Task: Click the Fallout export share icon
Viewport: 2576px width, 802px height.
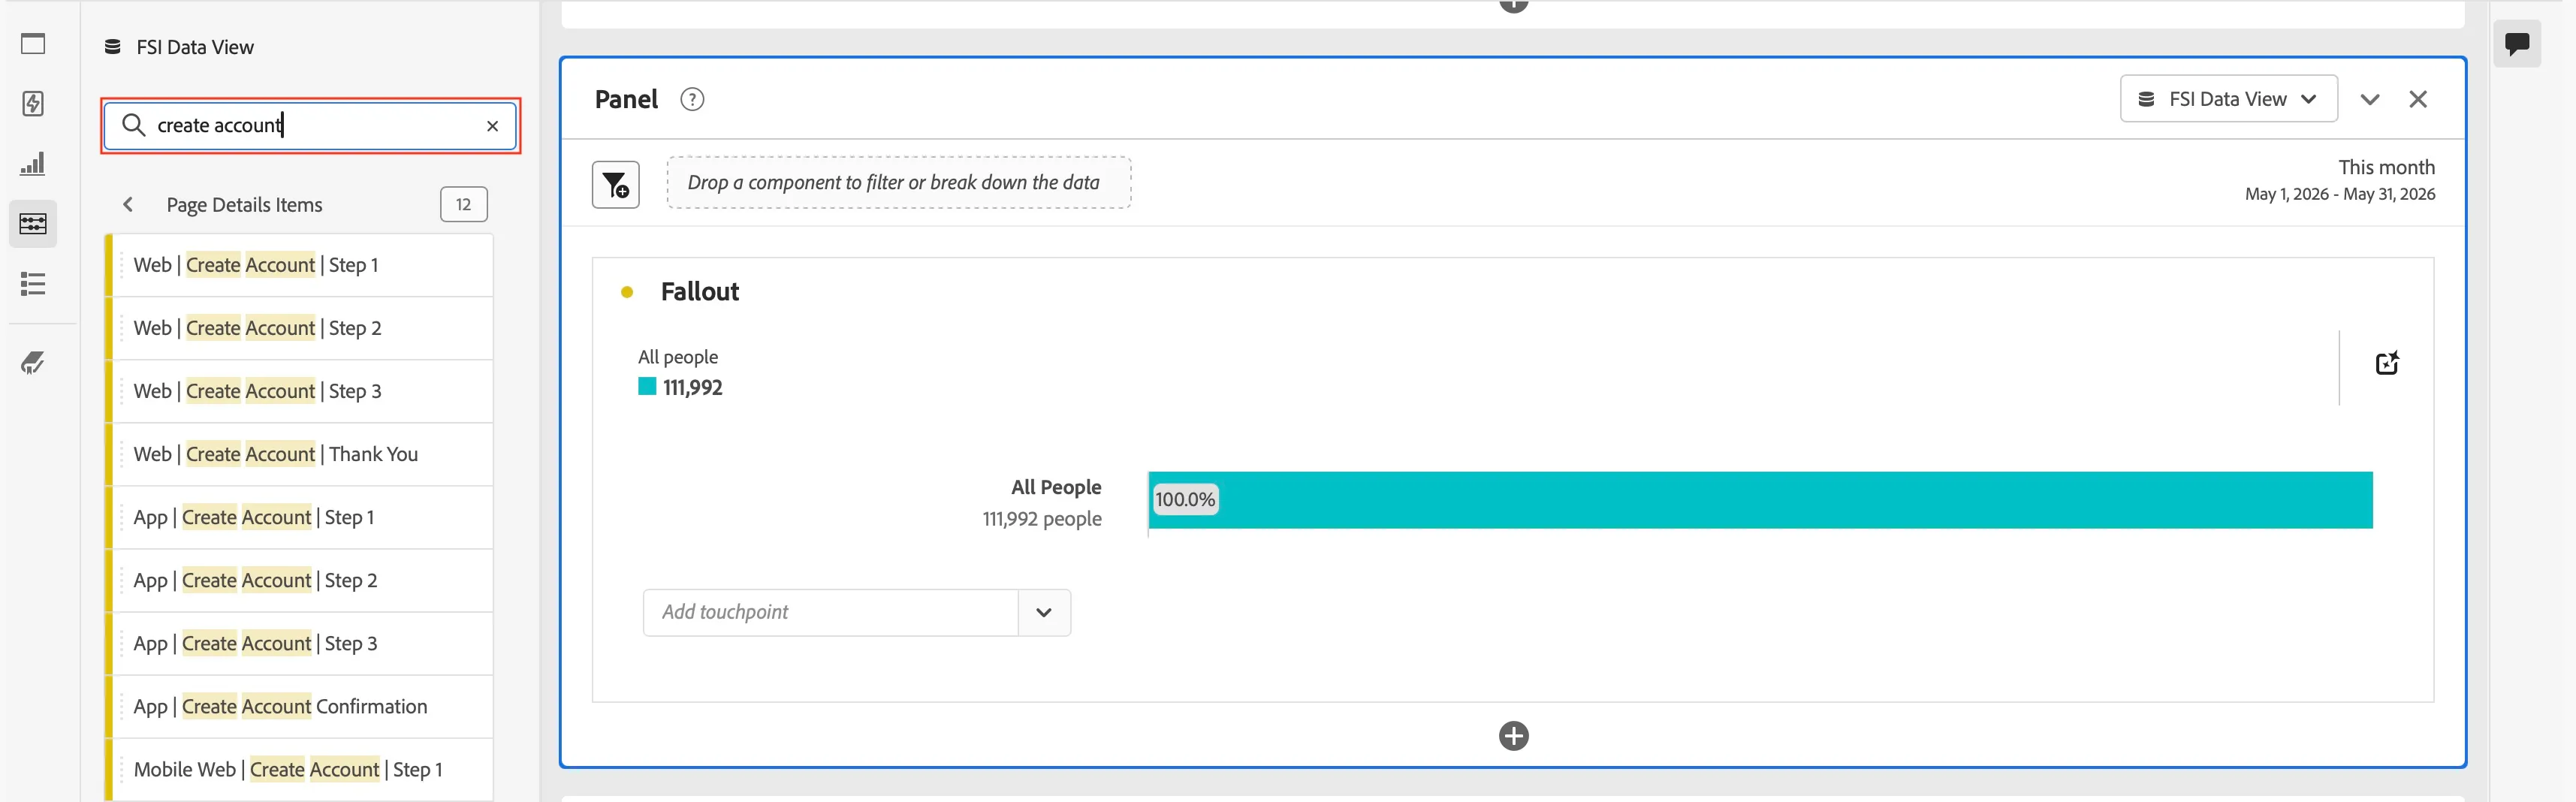Action: click(2387, 363)
